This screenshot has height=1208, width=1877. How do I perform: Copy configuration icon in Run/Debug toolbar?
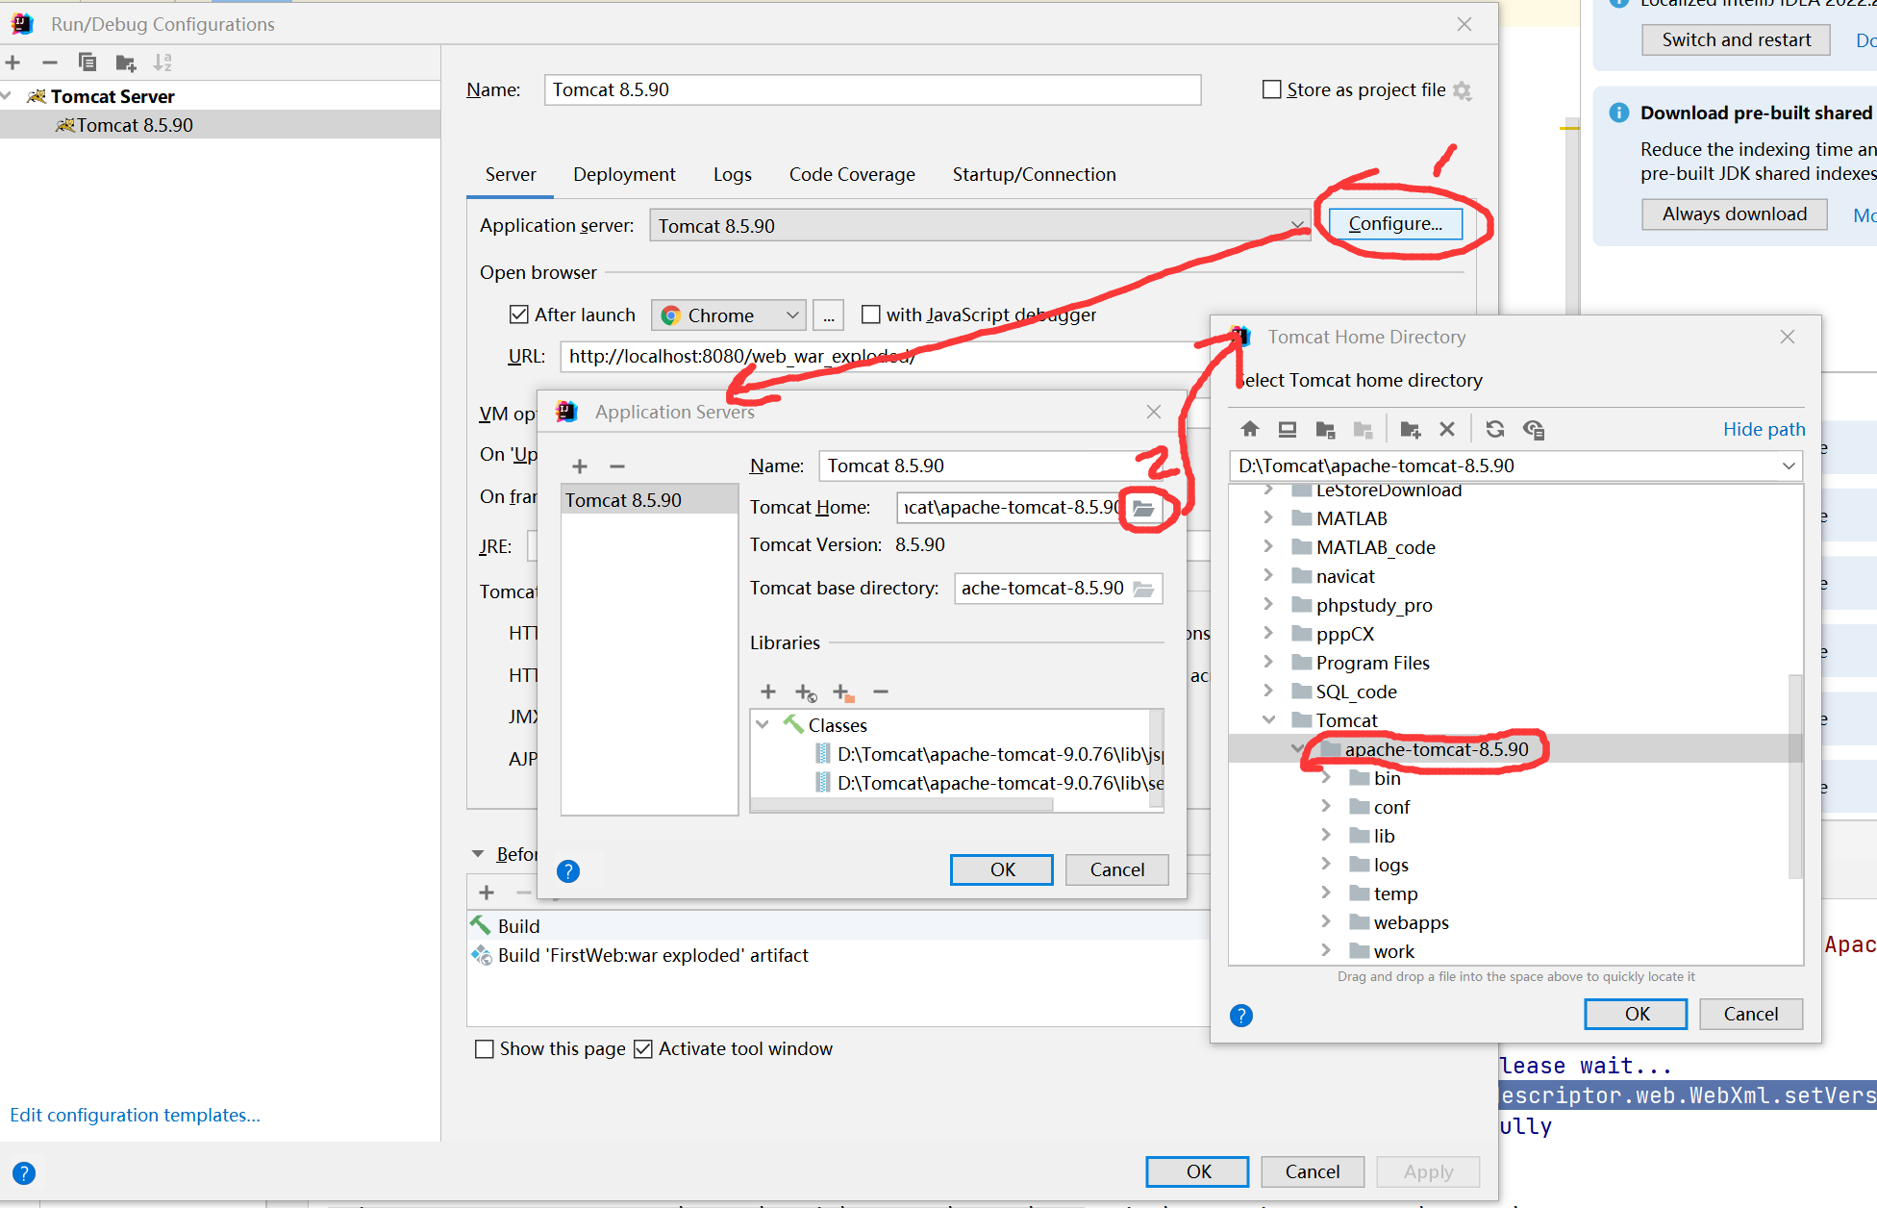tap(88, 63)
